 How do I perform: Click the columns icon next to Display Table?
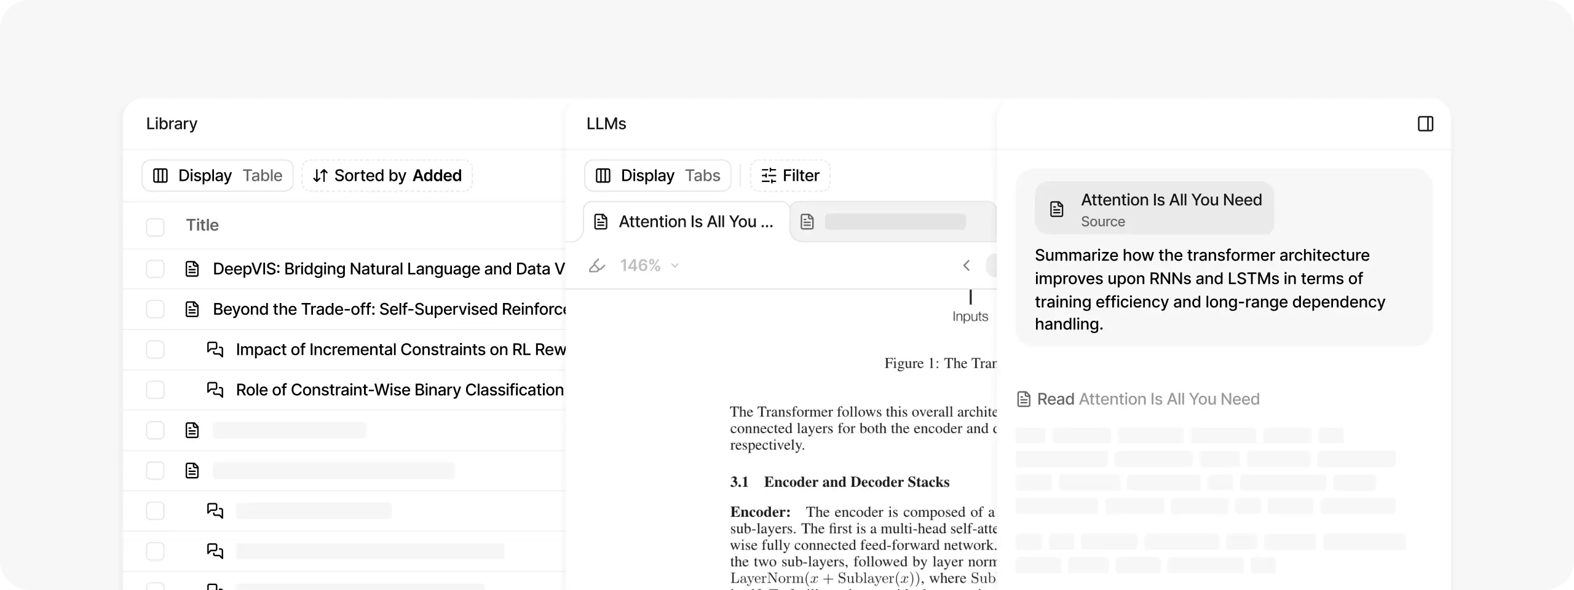(160, 175)
